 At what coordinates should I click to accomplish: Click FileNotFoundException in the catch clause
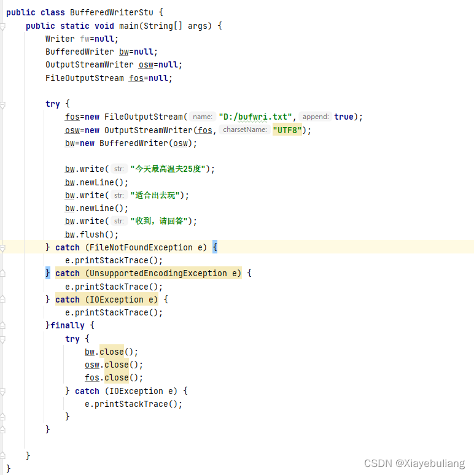click(x=141, y=247)
